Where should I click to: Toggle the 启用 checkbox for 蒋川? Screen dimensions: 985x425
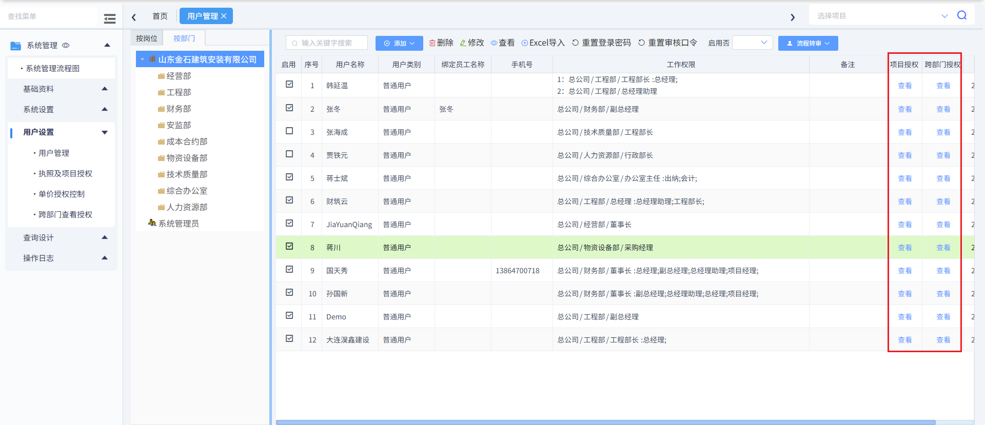(289, 246)
